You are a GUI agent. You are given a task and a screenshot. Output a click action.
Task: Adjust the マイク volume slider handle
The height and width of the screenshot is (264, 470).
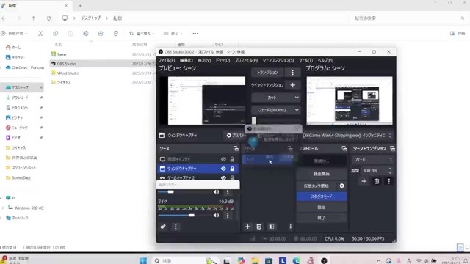[x=191, y=215]
